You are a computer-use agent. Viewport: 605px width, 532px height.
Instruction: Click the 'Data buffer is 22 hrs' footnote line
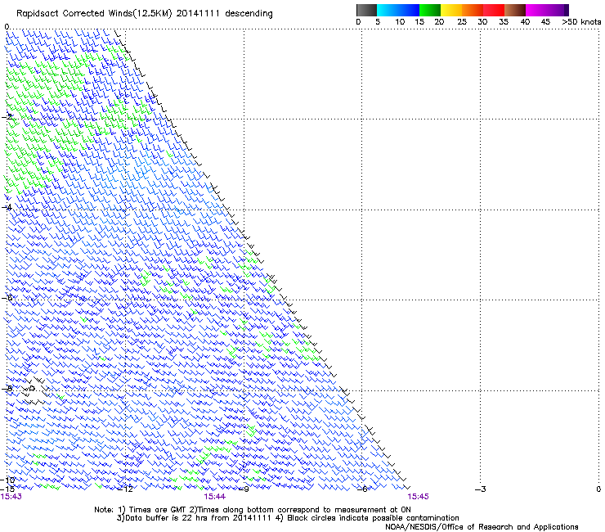pyautogui.click(x=288, y=518)
